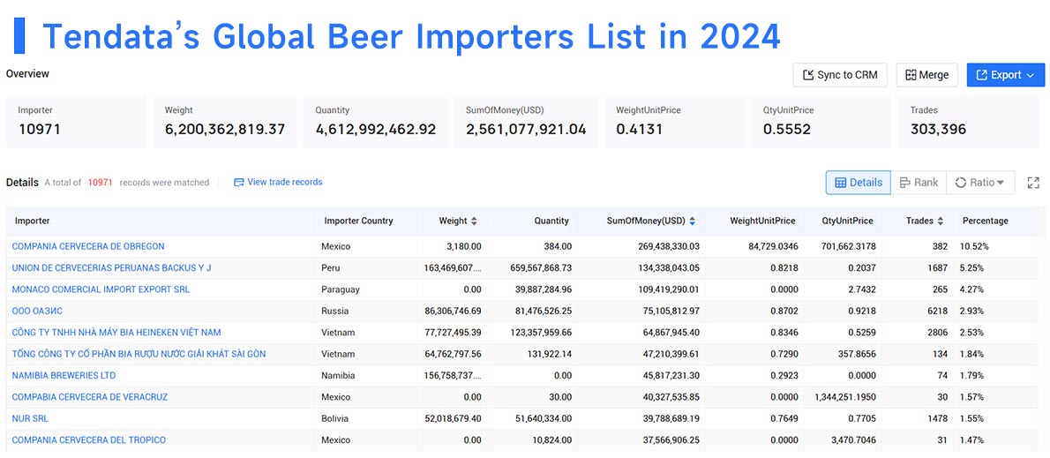Select the Weight overview card 6,200,362,819.37
Viewport: 1050px width, 458px height.
(x=225, y=122)
